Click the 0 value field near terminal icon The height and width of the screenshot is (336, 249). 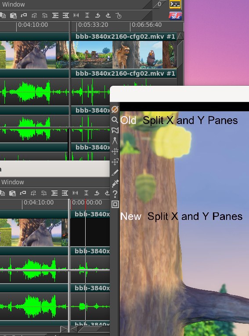(159, 4)
